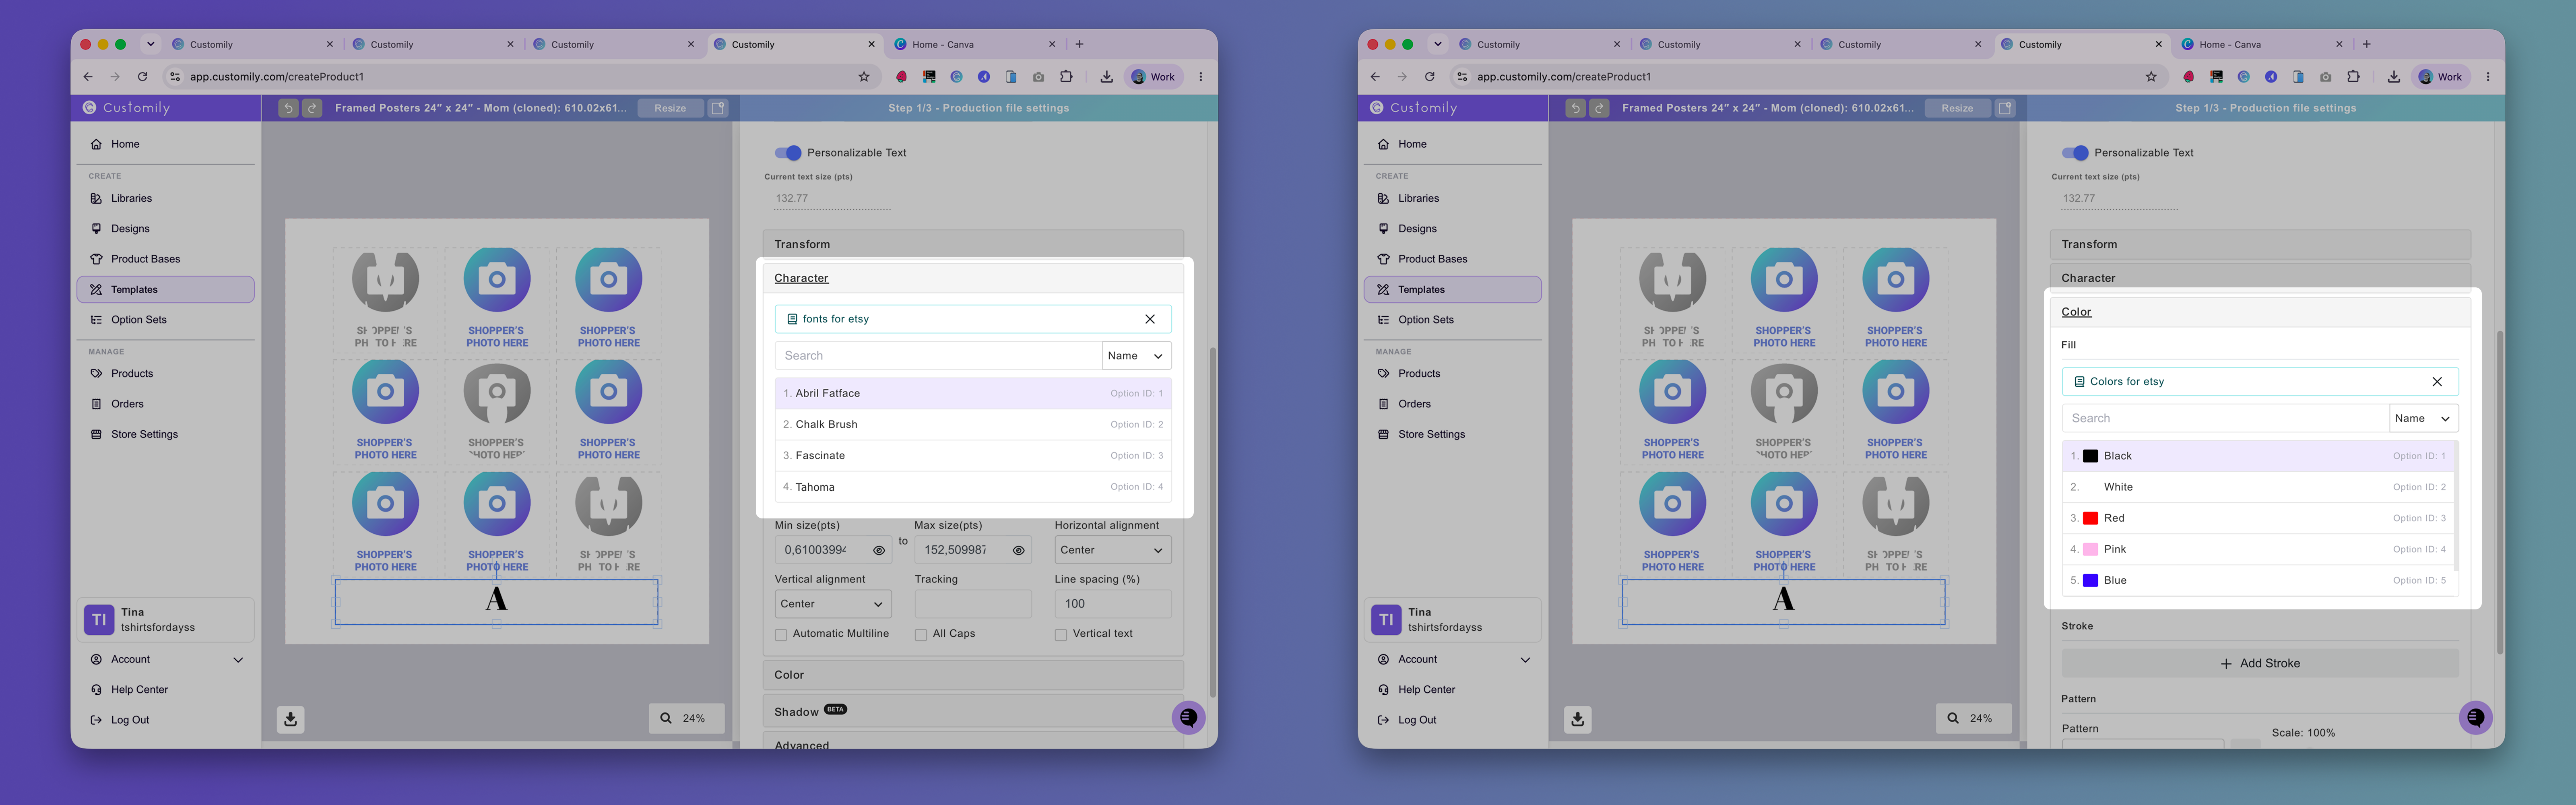2576x805 pixels.
Task: Enable the Automatic Multiline checkbox
Action: click(781, 635)
